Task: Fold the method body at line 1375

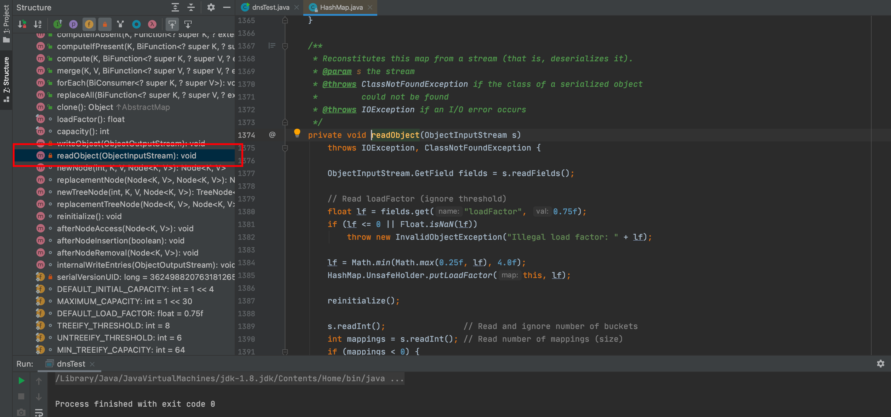Action: click(x=285, y=148)
